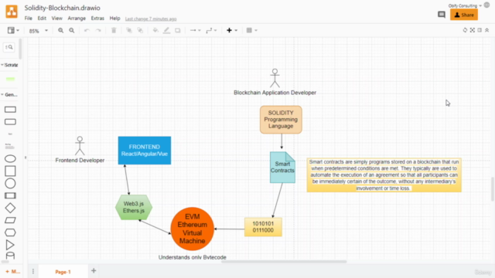Select the orange EVM Ethereum Virtual Machine circle
Viewport: 495px width, 278px height.
coord(193,229)
